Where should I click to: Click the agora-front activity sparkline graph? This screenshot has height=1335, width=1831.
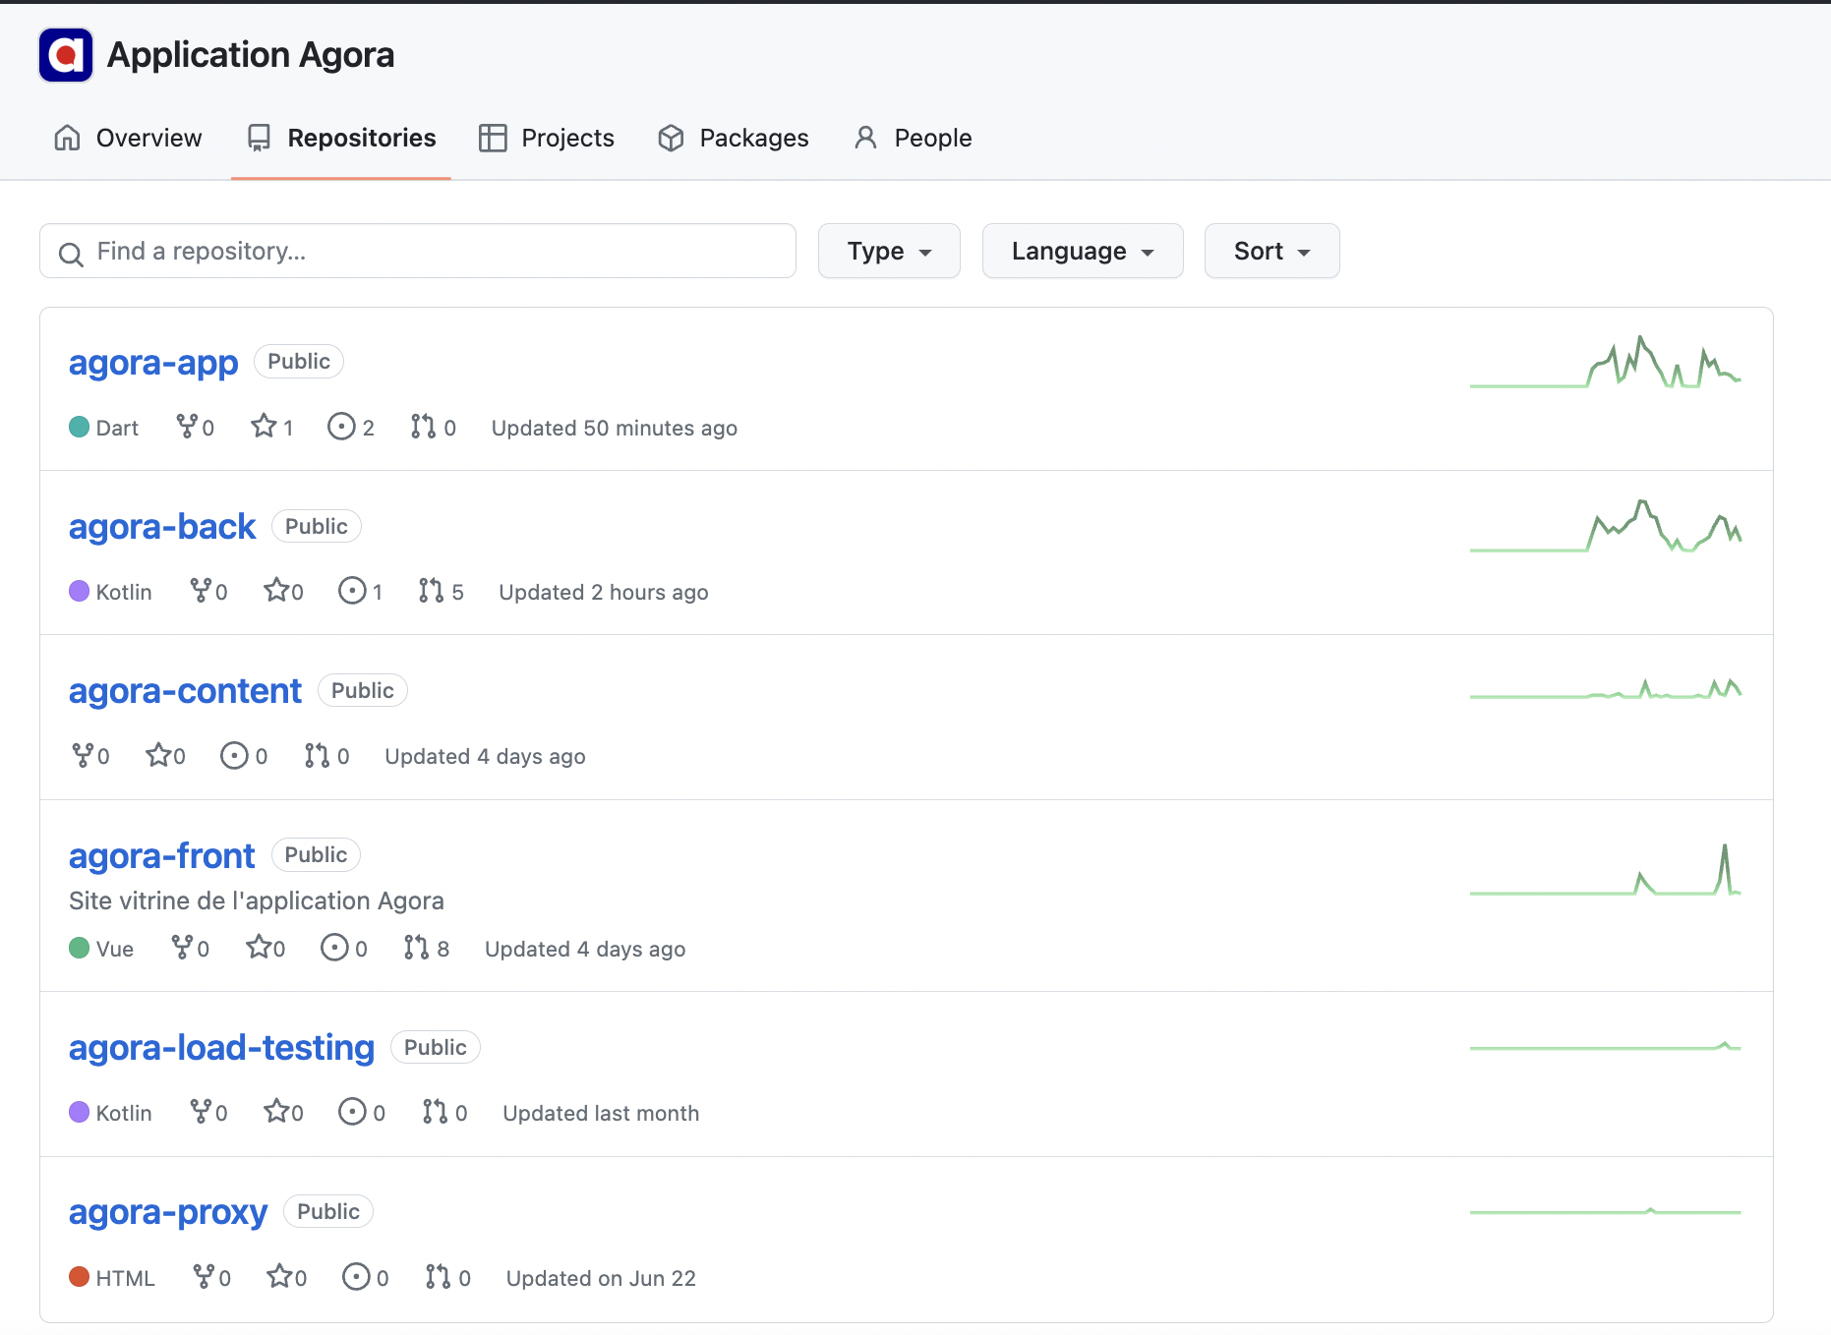pyautogui.click(x=1605, y=871)
